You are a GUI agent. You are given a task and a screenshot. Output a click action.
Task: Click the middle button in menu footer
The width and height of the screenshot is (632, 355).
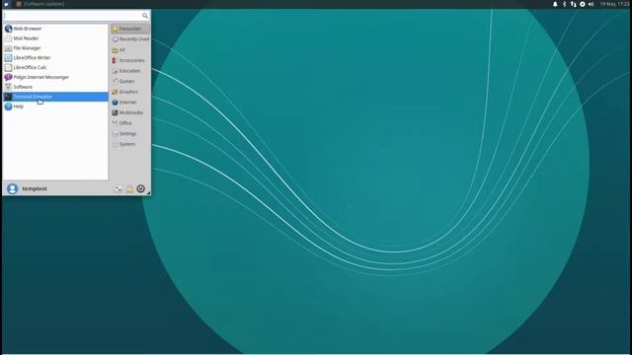(129, 188)
